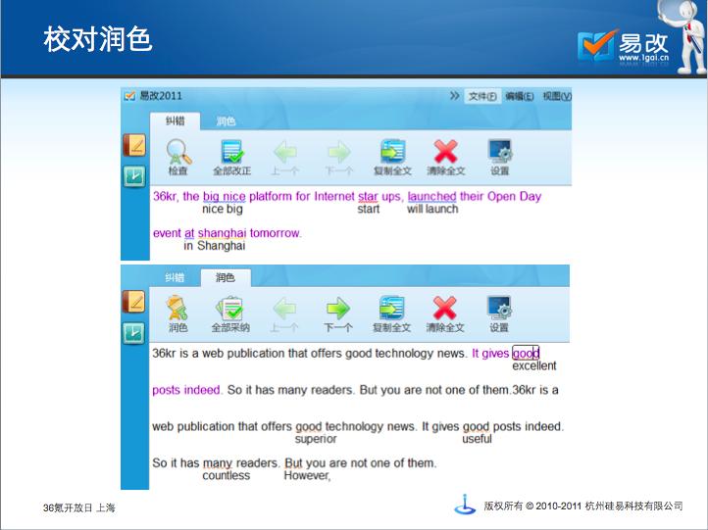Click the greyed 上一个 arrow in top toolbar

(x=285, y=152)
